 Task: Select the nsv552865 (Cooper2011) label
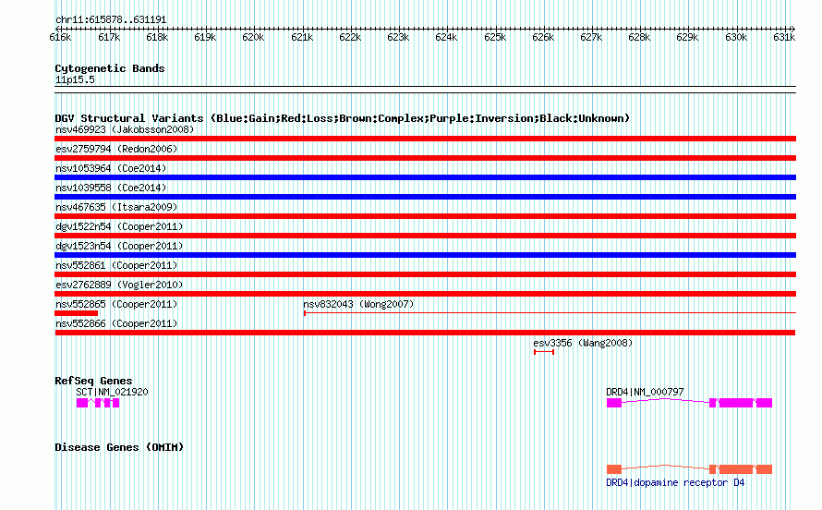click(116, 304)
